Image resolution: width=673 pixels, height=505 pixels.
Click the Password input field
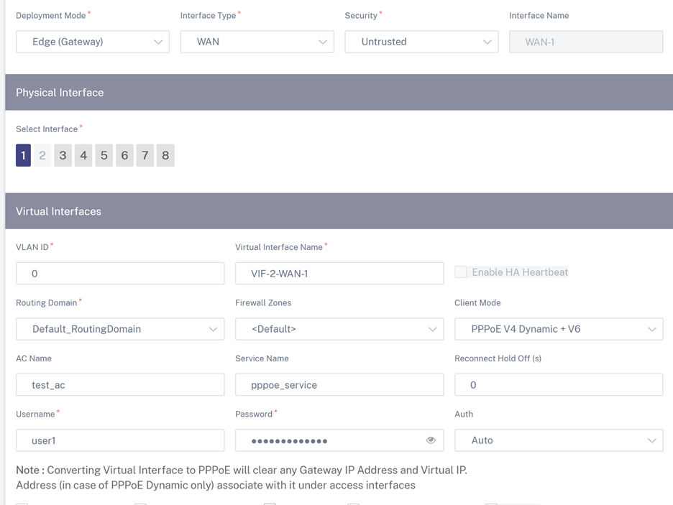pos(339,440)
